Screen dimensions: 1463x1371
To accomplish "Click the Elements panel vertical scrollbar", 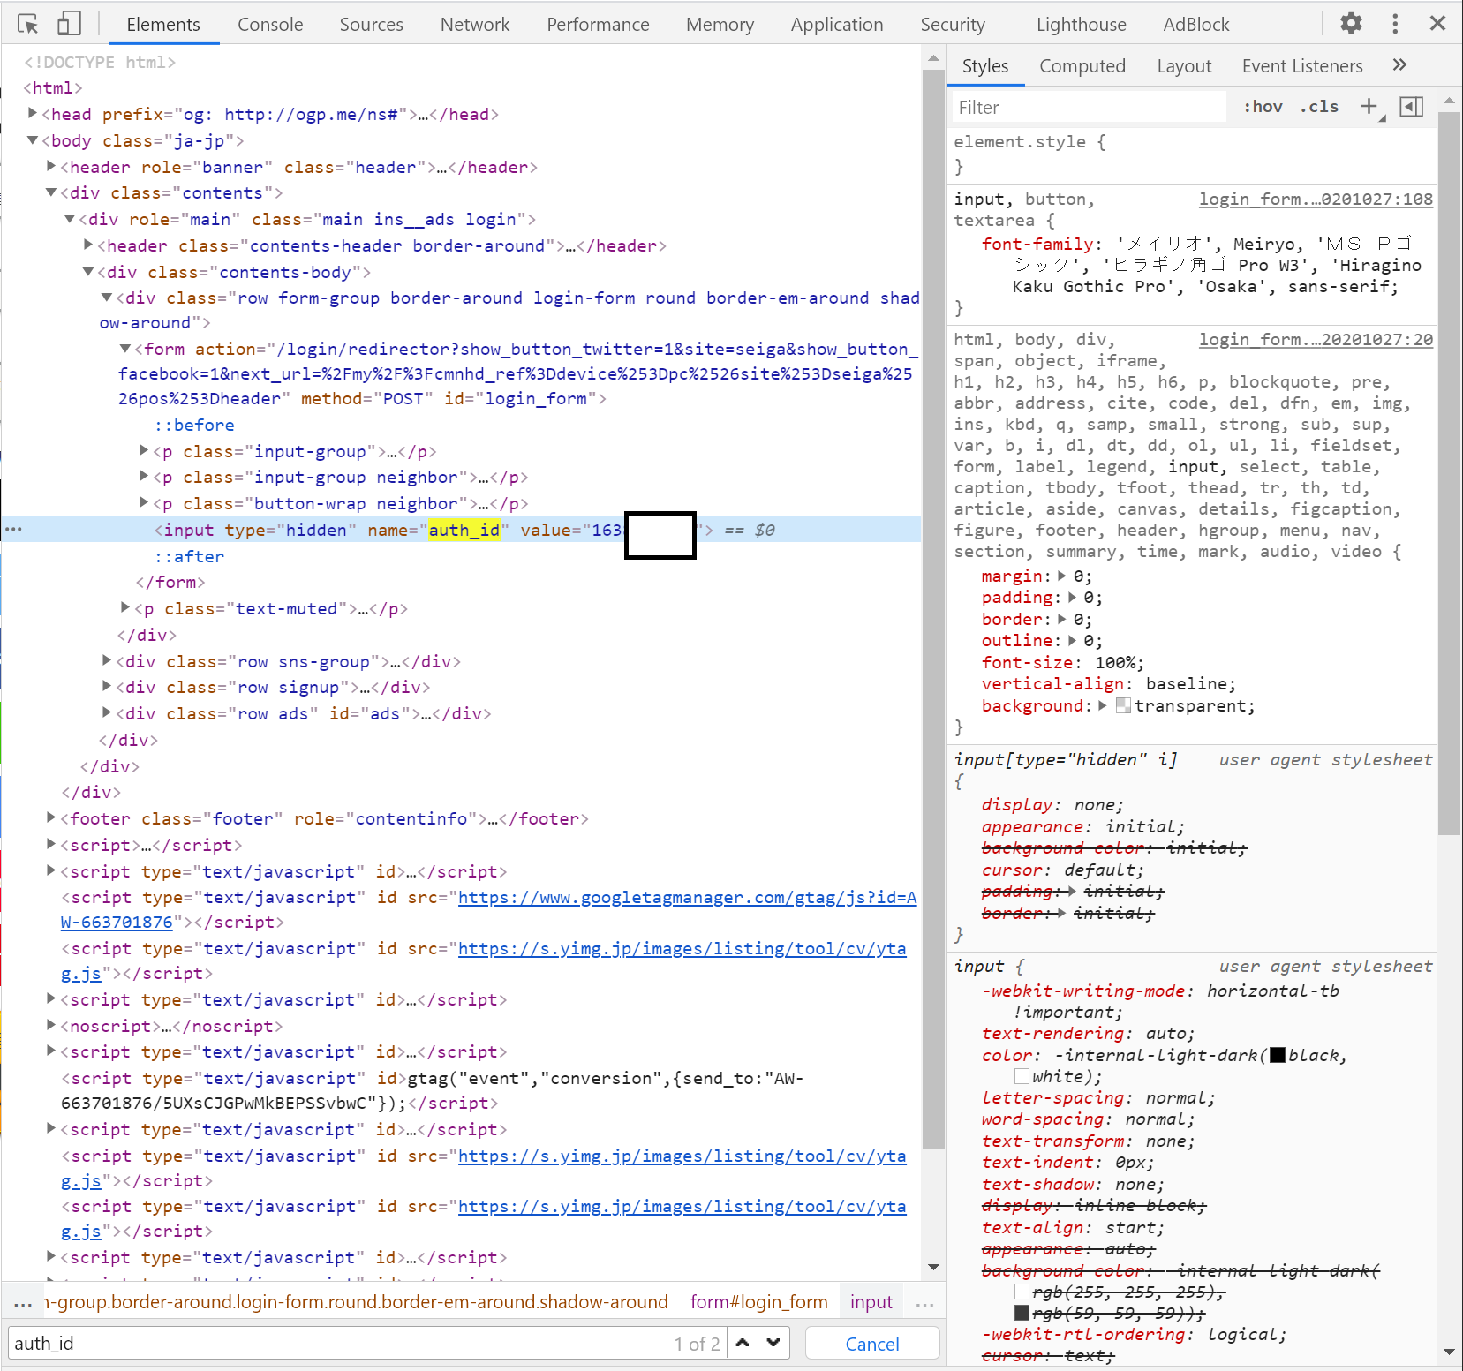I will coord(933,609).
